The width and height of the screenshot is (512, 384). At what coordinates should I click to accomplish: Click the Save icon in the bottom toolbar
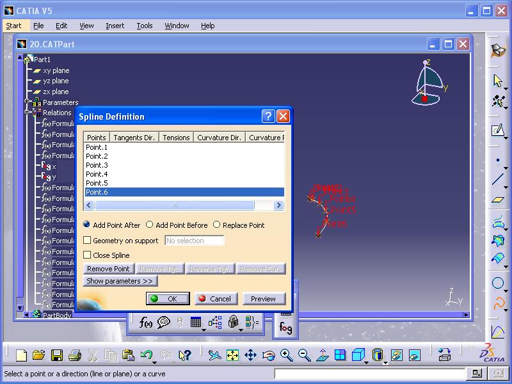tap(57, 355)
